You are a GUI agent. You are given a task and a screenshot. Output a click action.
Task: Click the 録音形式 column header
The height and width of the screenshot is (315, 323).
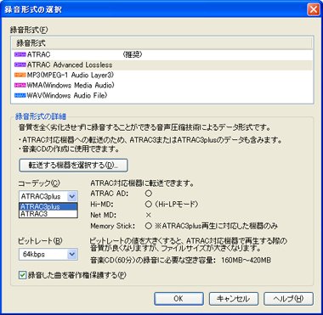pyautogui.click(x=162, y=43)
